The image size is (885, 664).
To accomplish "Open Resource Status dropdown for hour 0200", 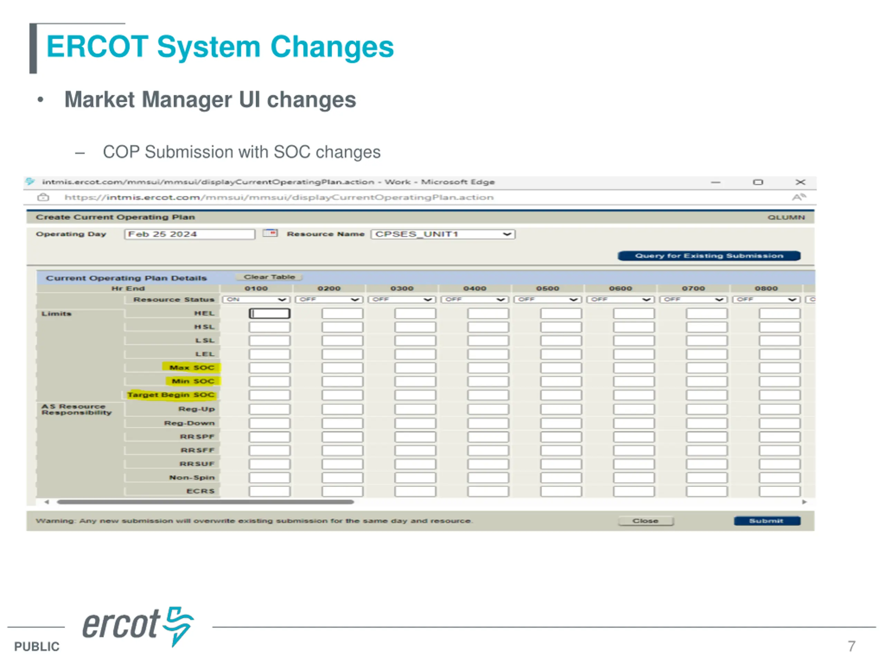I will tap(329, 299).
